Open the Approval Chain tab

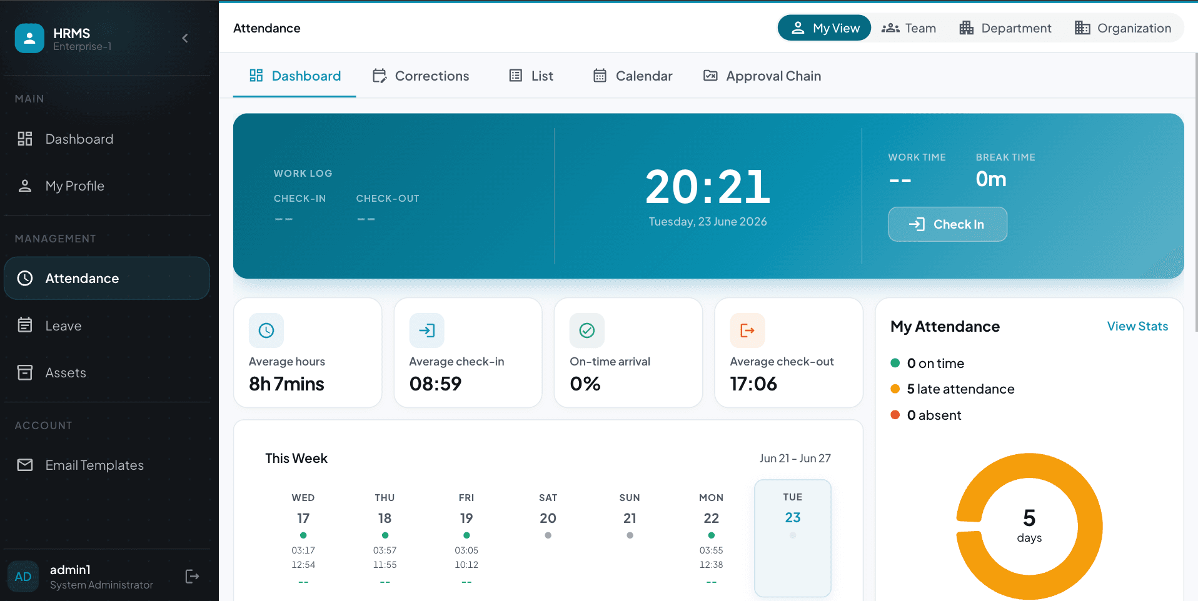pyautogui.click(x=762, y=76)
